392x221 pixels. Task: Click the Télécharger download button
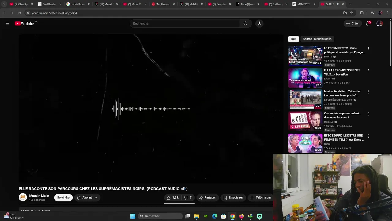tap(261, 198)
